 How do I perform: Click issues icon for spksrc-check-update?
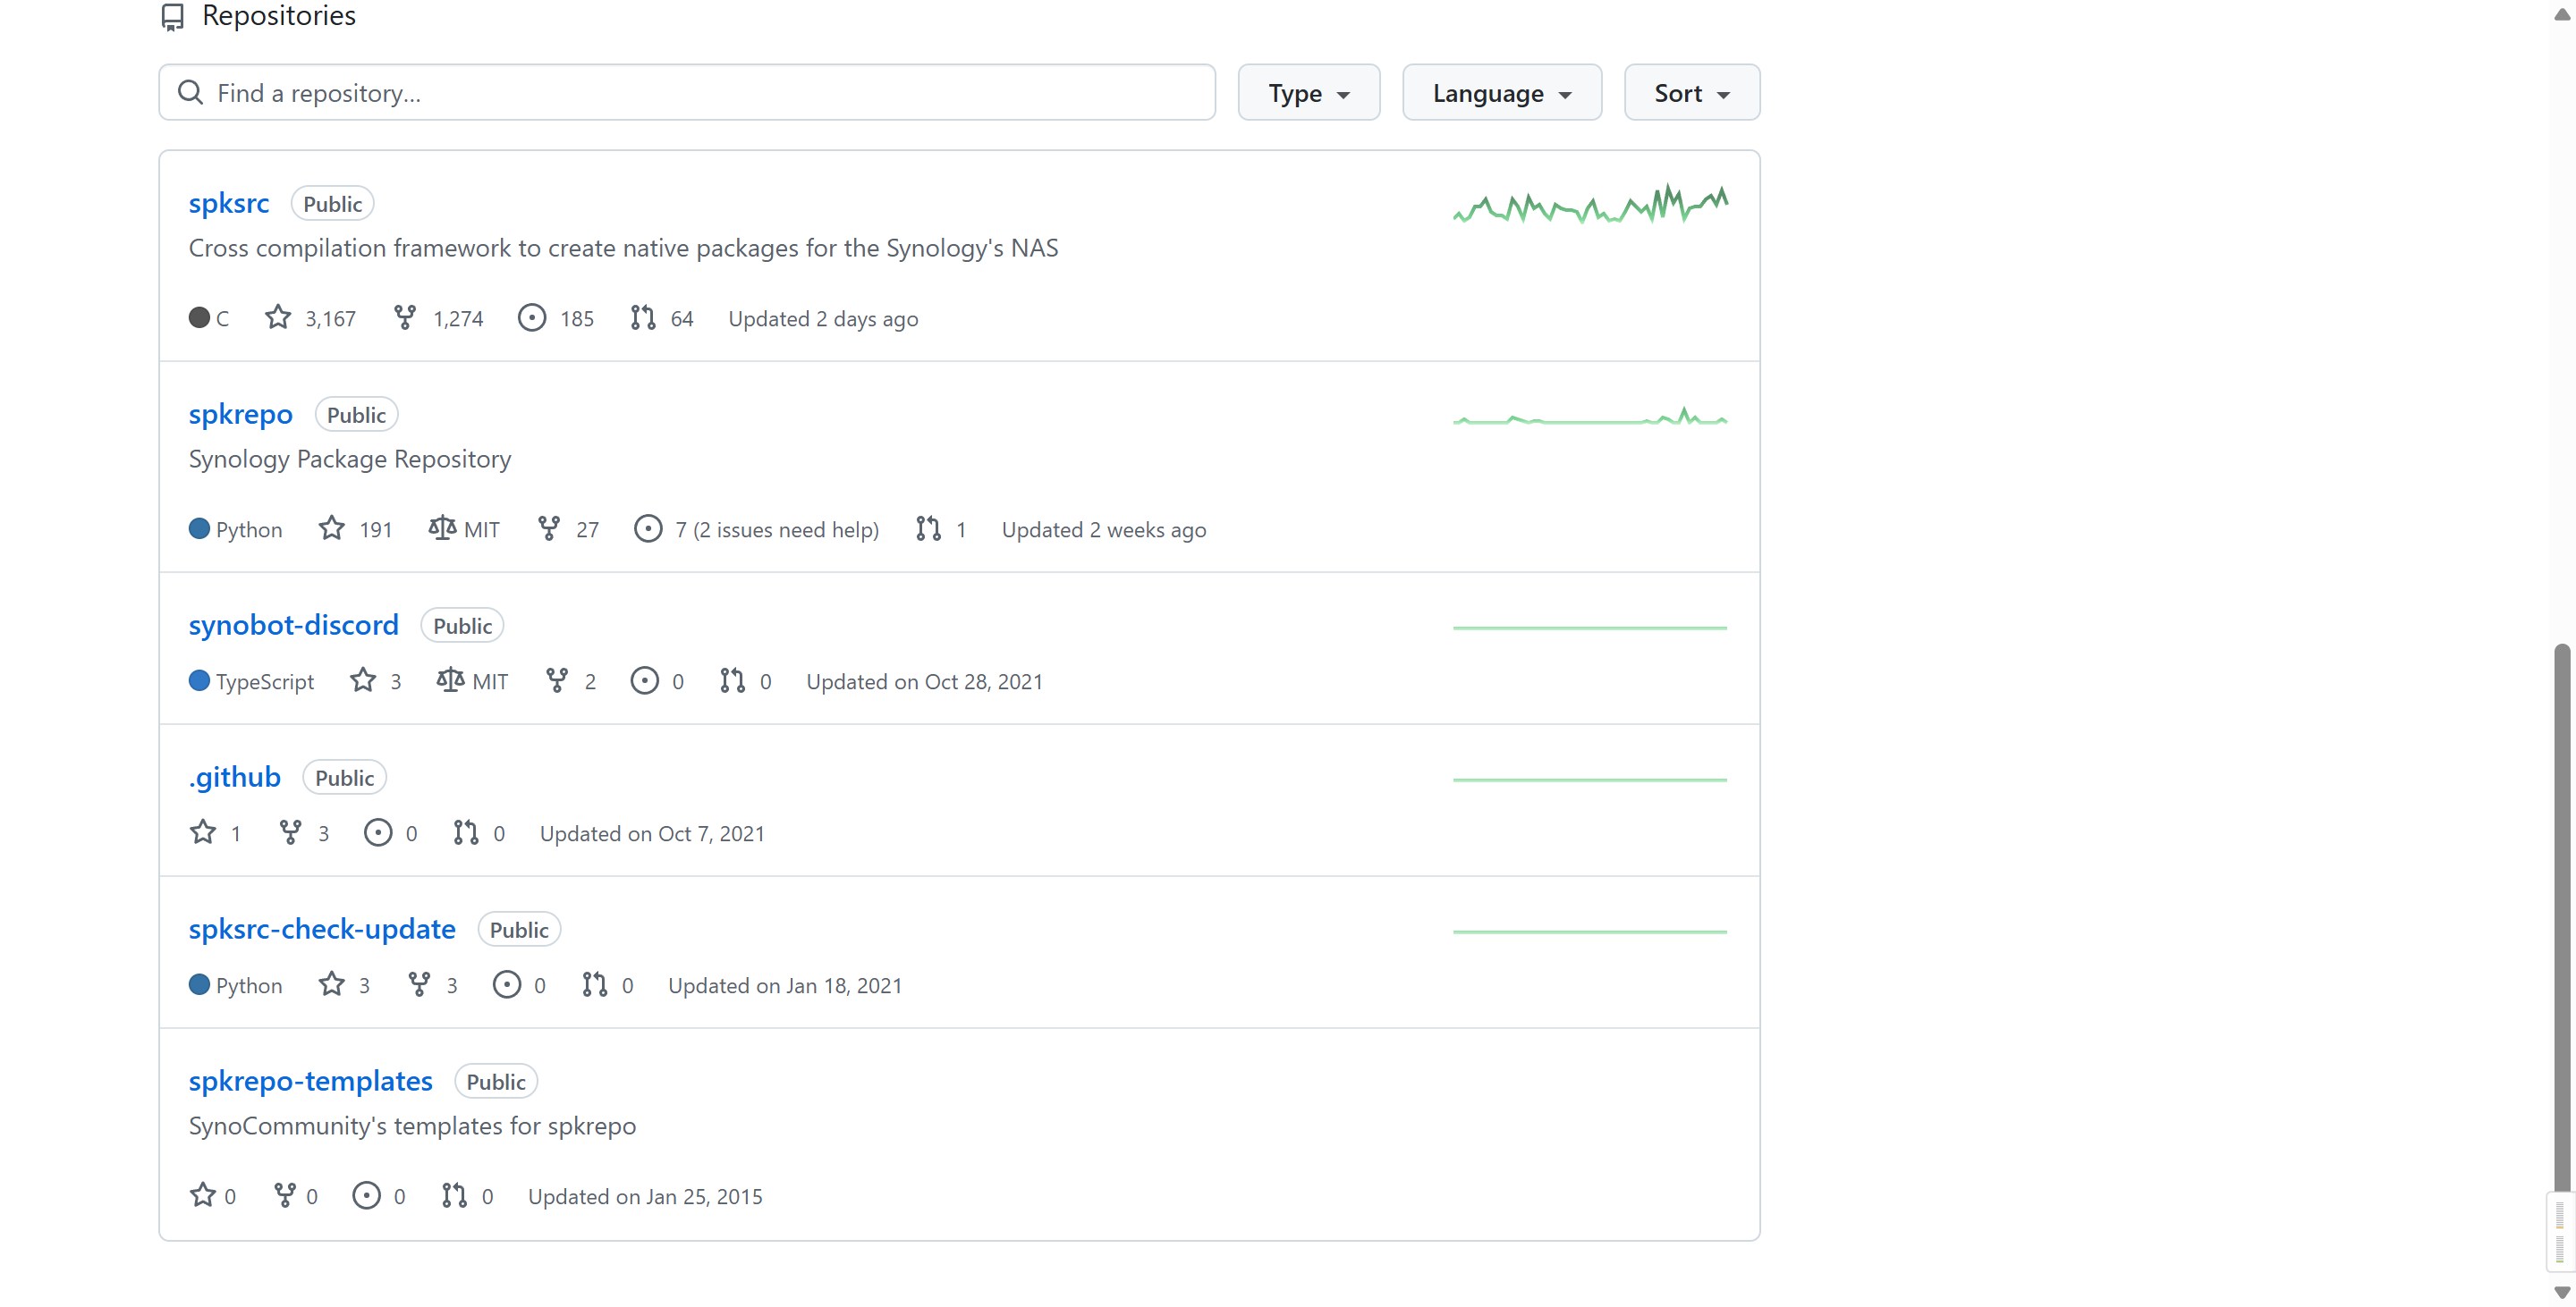[507, 984]
